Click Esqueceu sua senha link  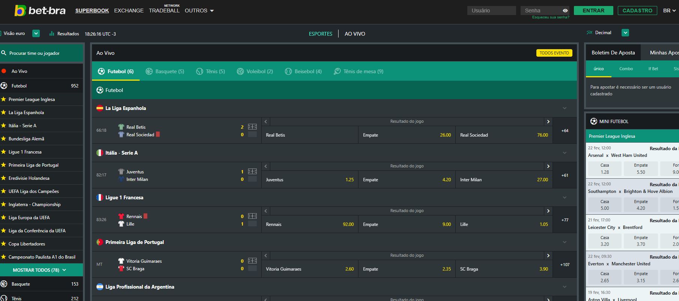tap(551, 17)
